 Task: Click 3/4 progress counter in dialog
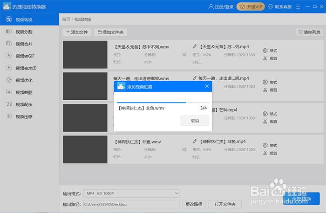tap(204, 108)
